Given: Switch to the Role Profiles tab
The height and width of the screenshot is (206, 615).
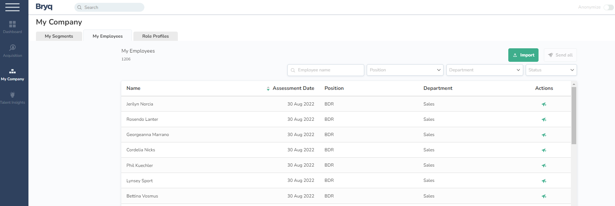Looking at the screenshot, I should coord(155,36).
